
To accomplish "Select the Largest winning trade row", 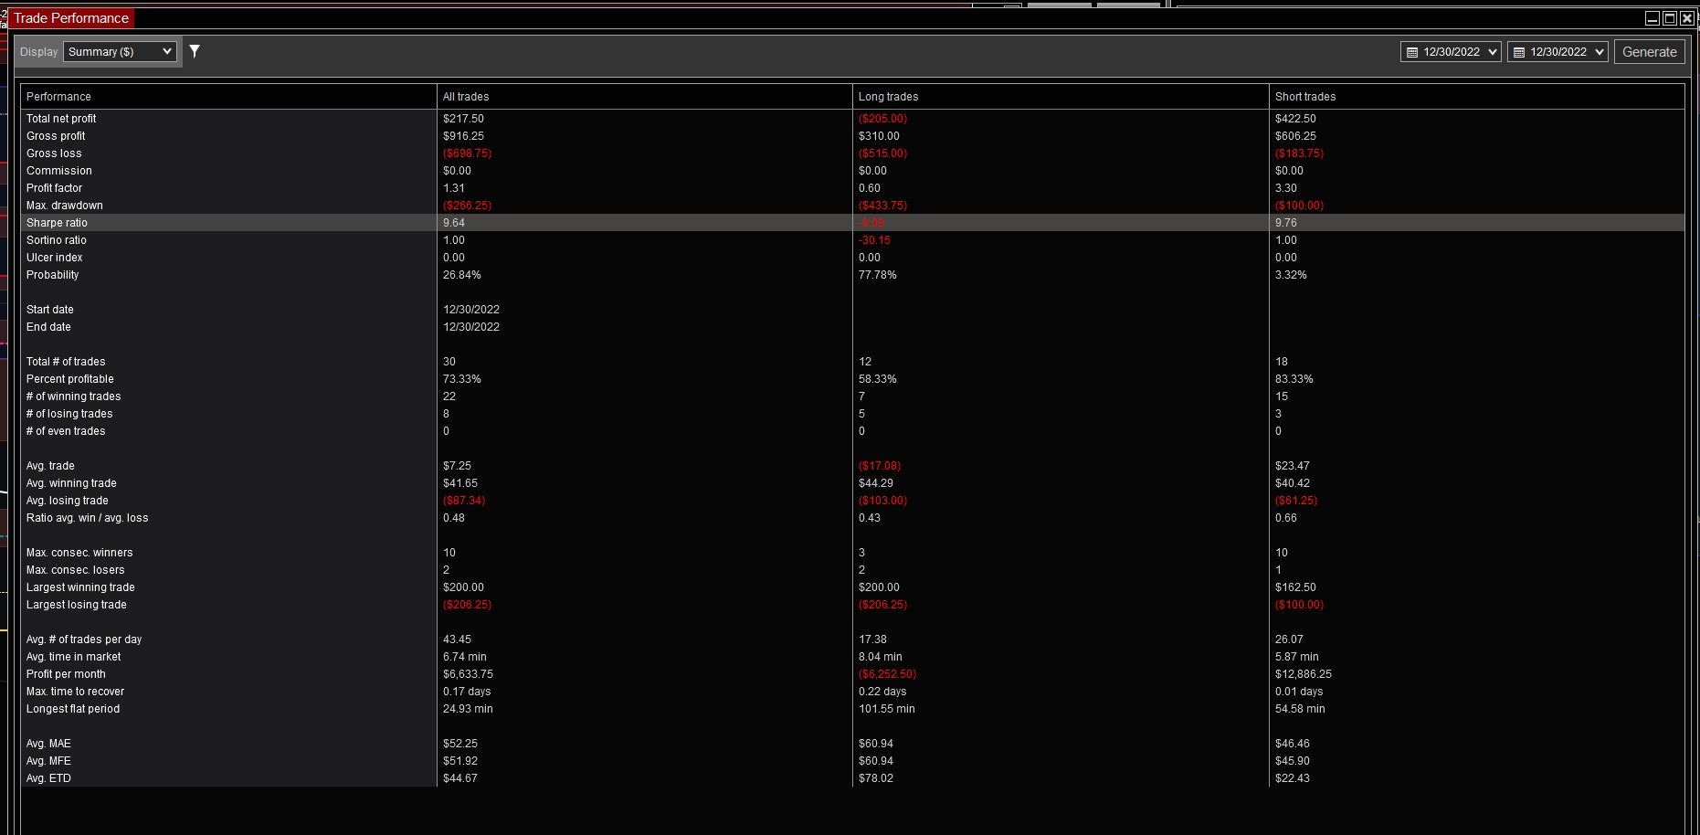I will click(852, 587).
